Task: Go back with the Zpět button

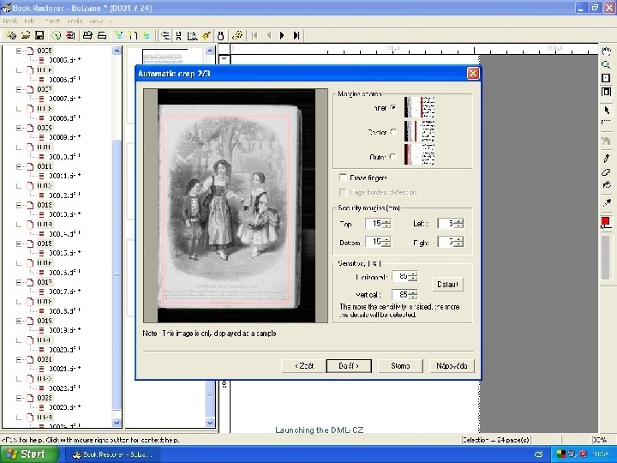Action: point(303,366)
